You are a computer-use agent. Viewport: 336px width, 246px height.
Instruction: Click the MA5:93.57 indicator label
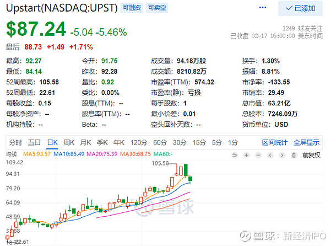(x=37, y=154)
